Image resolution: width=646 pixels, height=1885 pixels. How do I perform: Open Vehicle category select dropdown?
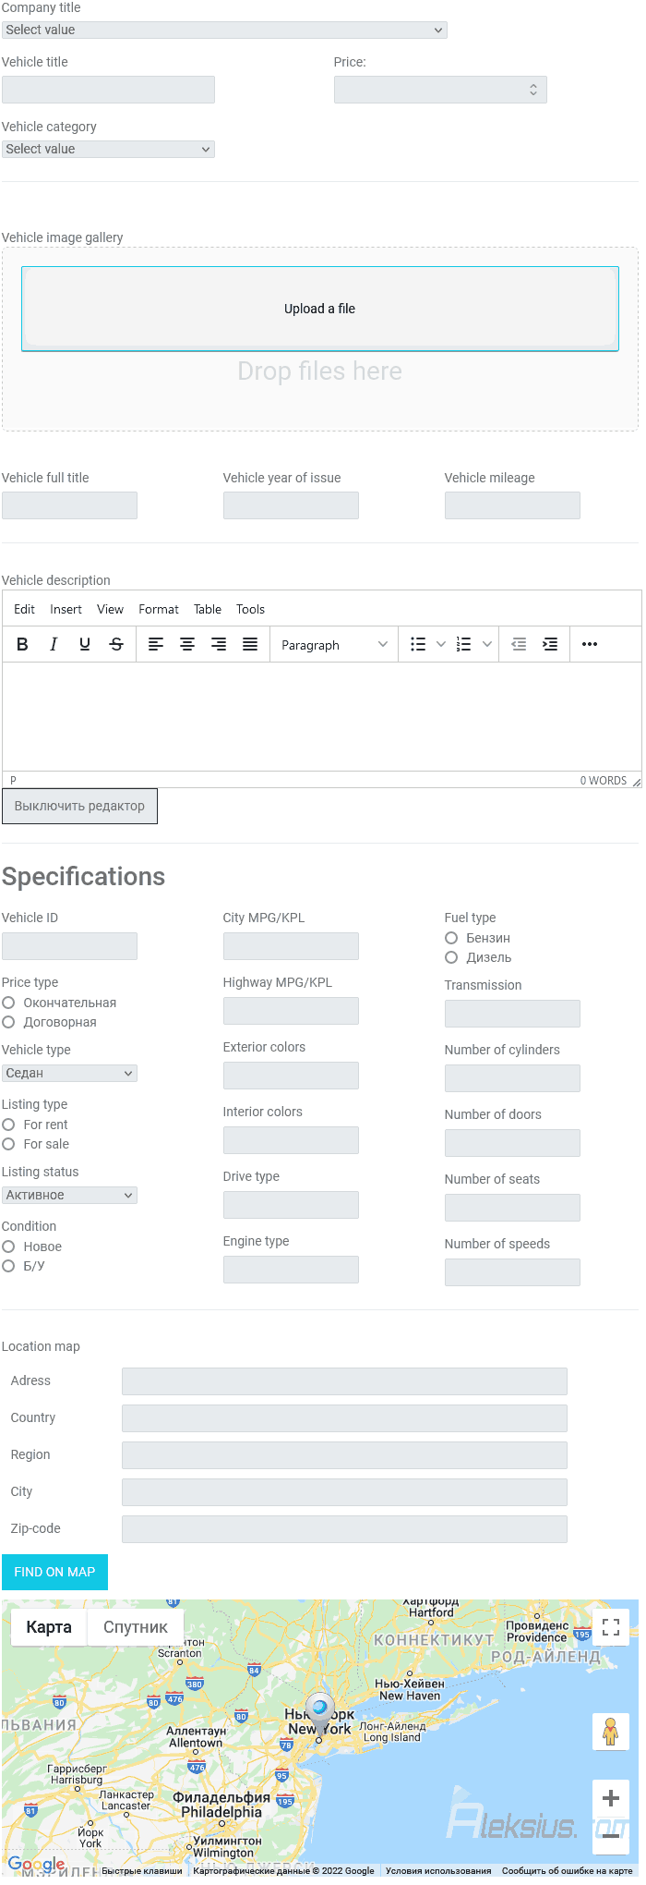[108, 149]
